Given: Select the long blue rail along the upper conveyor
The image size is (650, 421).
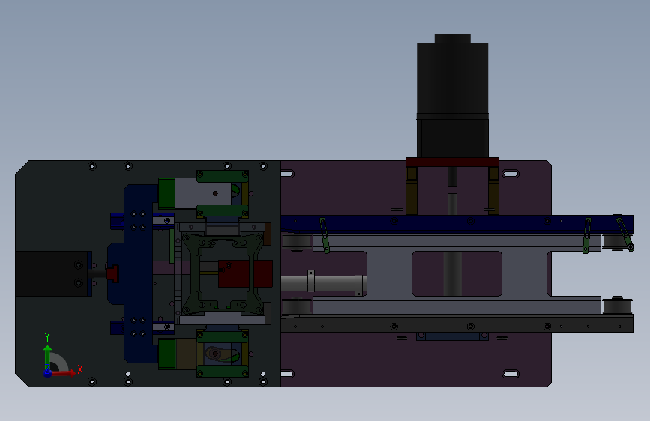Looking at the screenshot, I should [x=457, y=223].
